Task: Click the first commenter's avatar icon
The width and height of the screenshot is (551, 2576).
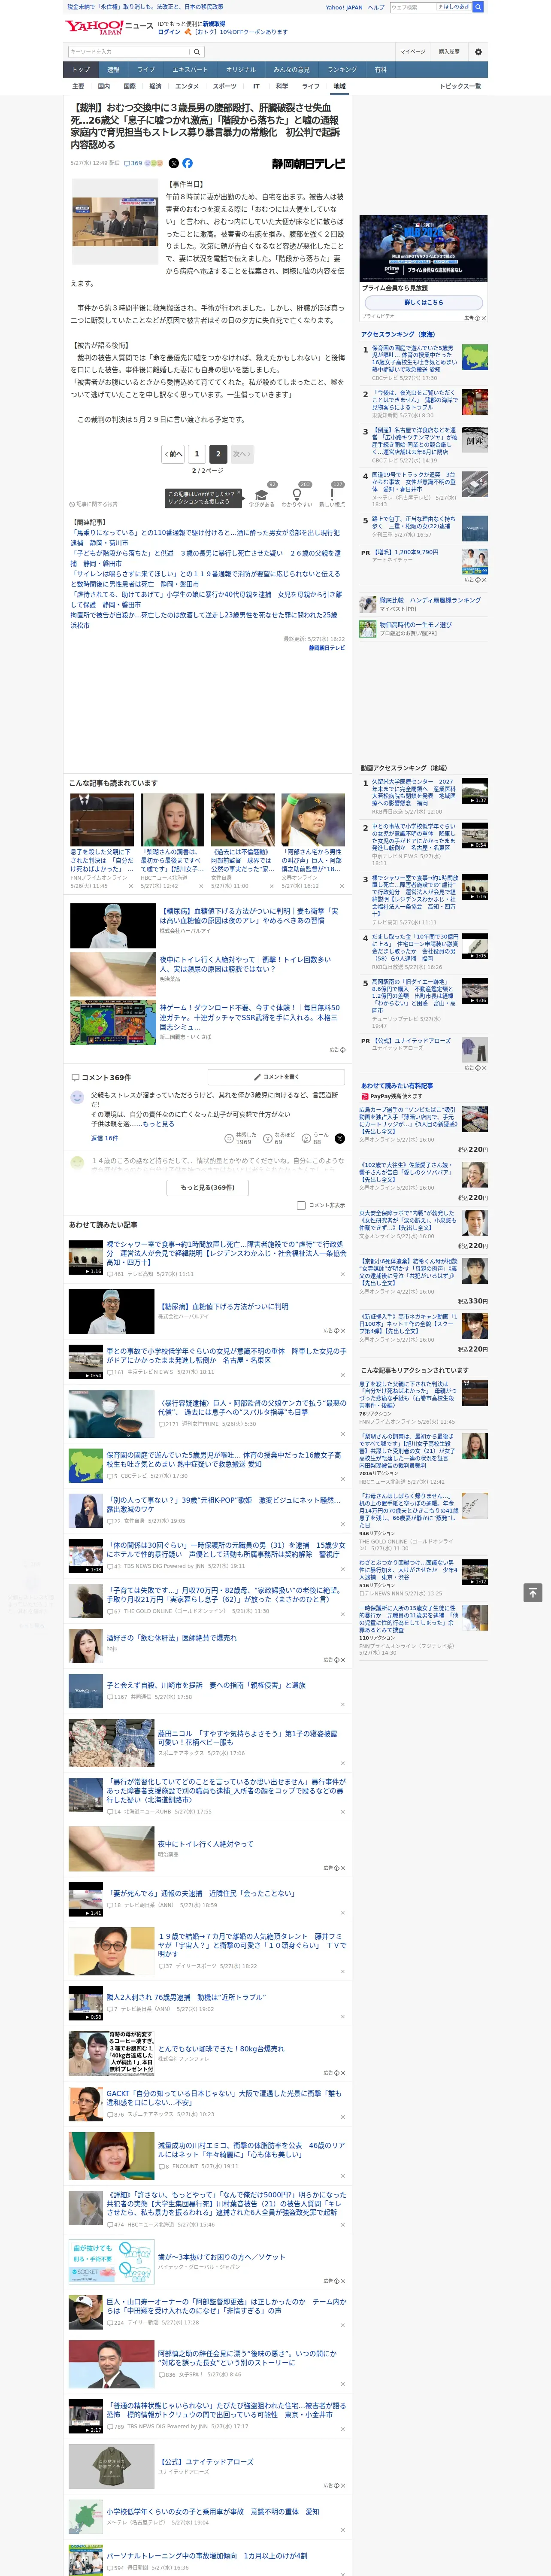Action: [x=77, y=1097]
